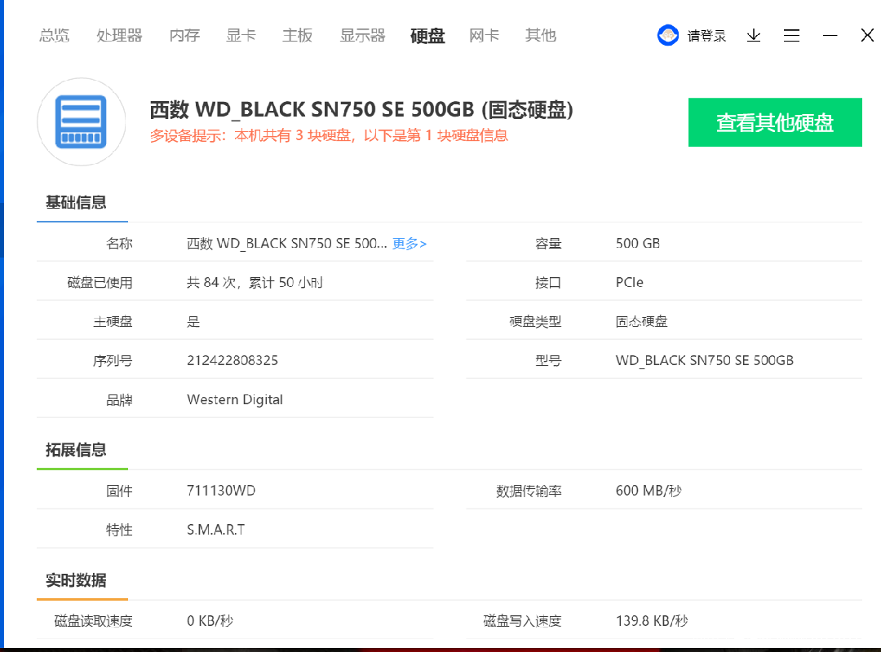Click the 磁盘写入速度 label

[523, 621]
